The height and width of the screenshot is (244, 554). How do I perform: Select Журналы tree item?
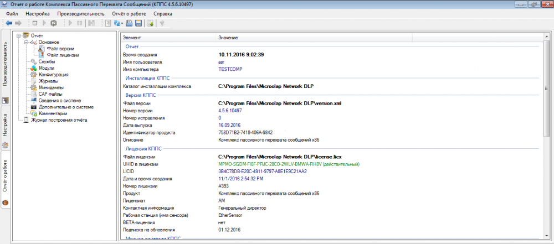[48, 81]
